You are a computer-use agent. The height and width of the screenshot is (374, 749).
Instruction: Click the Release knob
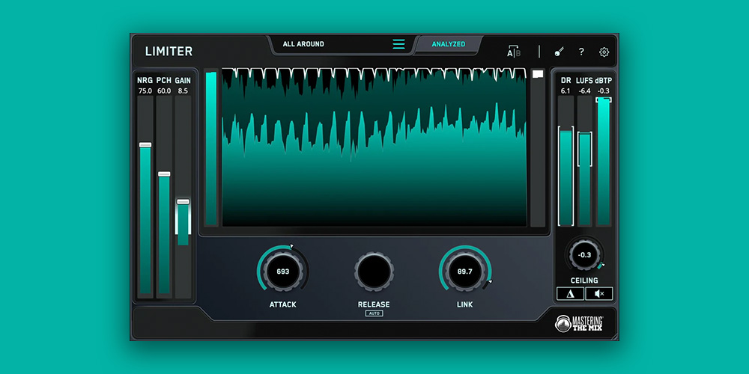pos(374,271)
